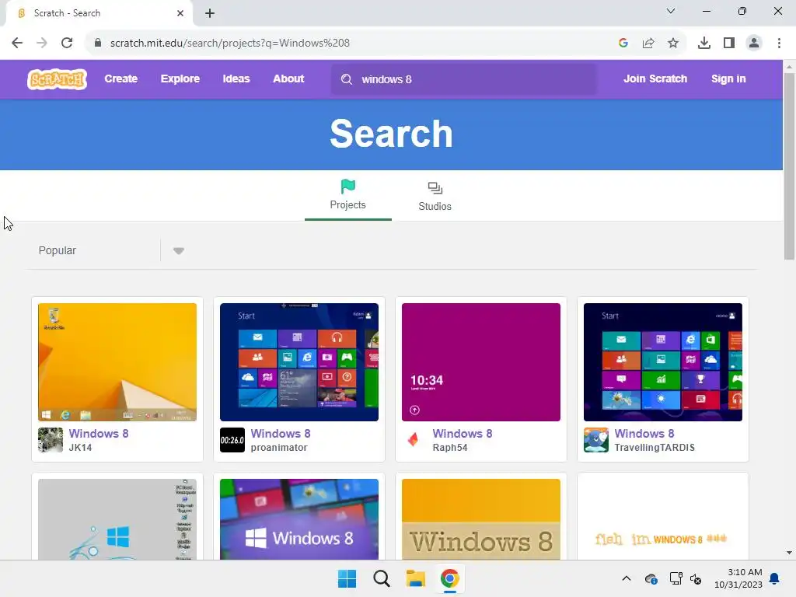Open Chrome three-dot menu
This screenshot has width=796, height=597.
[779, 43]
